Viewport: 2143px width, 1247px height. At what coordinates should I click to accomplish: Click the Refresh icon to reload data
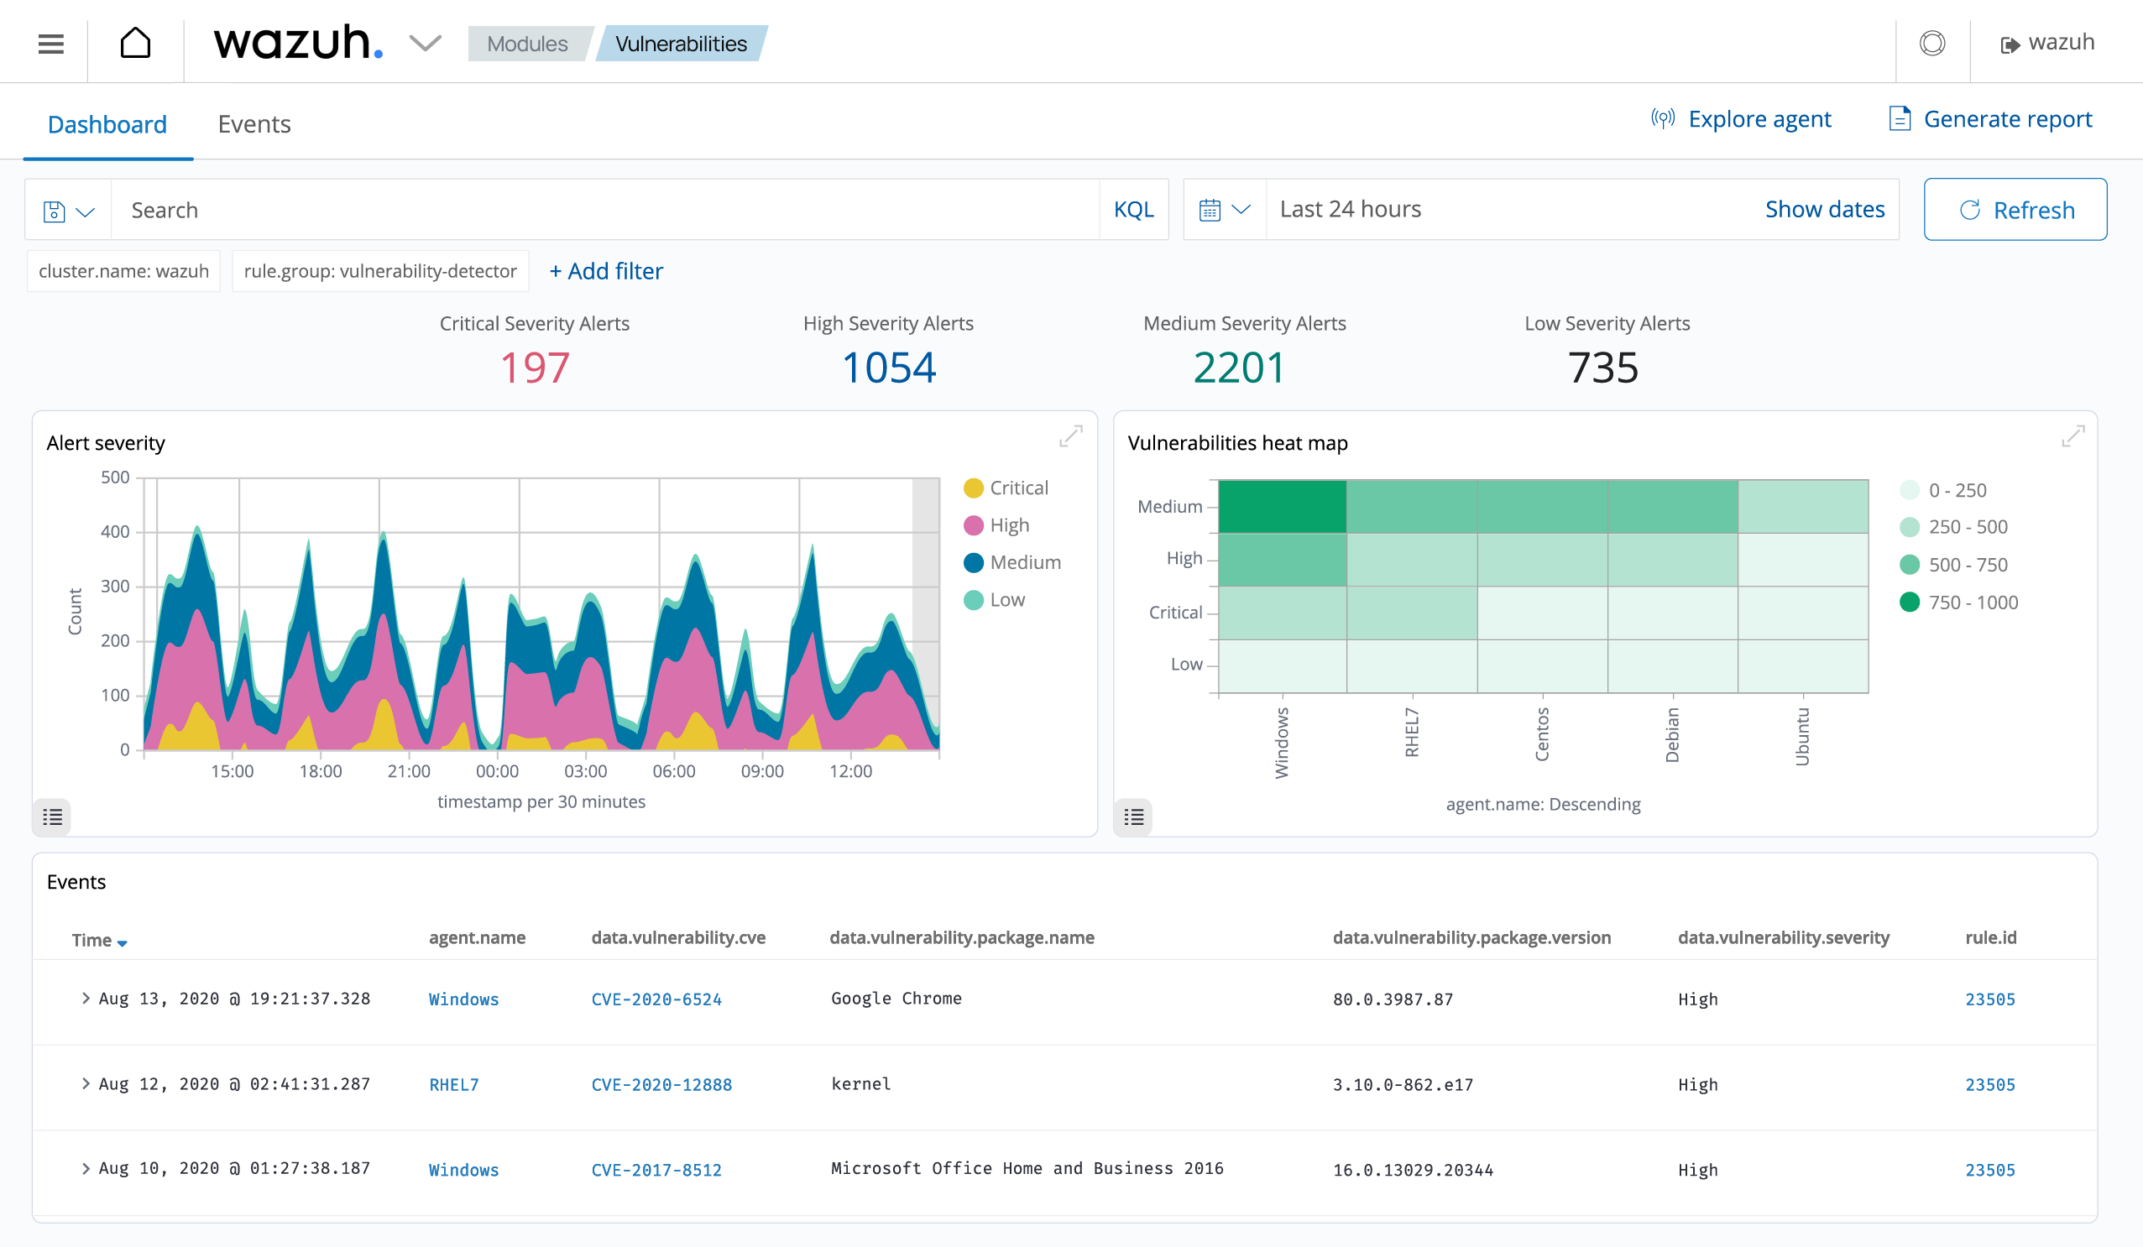(x=1969, y=209)
